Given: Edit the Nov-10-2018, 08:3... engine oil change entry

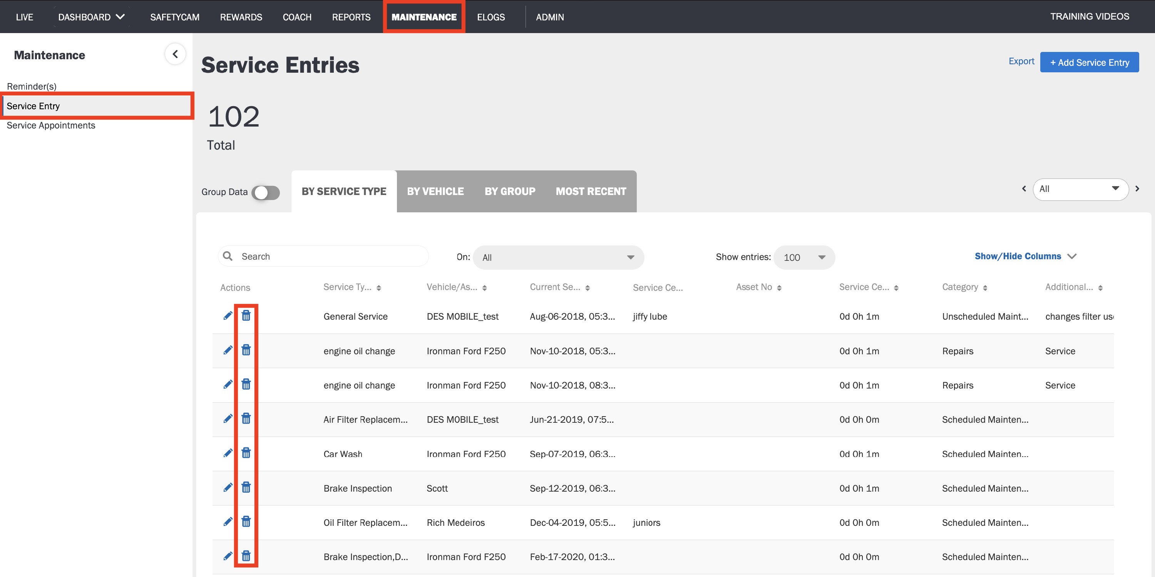Looking at the screenshot, I should 228,384.
